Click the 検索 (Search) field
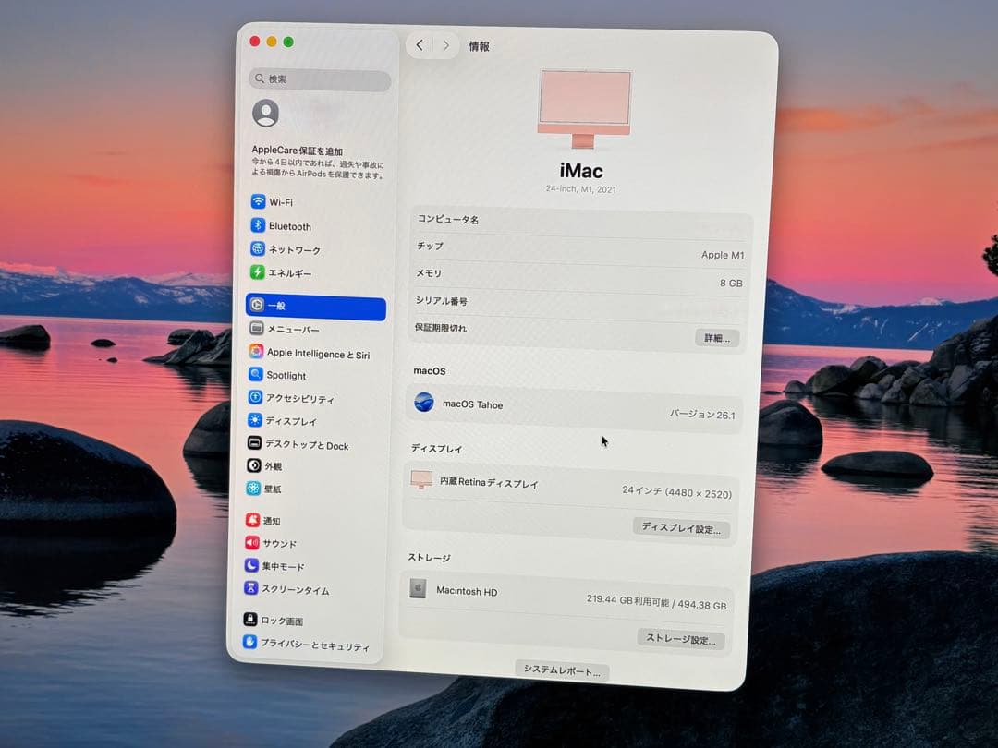 pos(319,80)
